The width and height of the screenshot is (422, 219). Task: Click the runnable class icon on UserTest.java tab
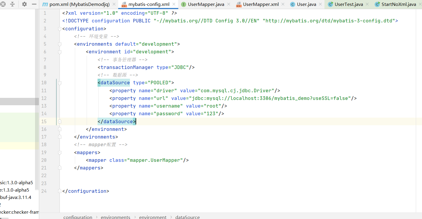click(x=330, y=4)
